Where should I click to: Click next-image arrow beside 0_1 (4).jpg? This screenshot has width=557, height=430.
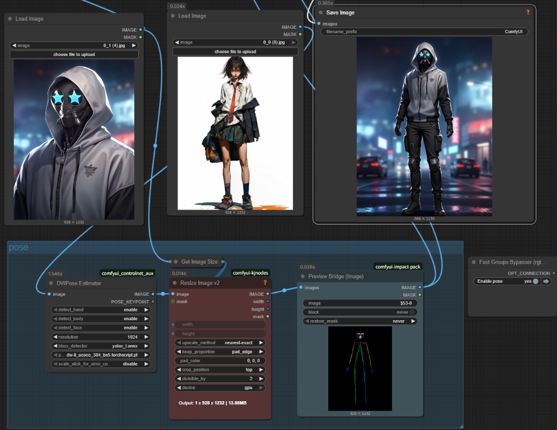point(134,46)
